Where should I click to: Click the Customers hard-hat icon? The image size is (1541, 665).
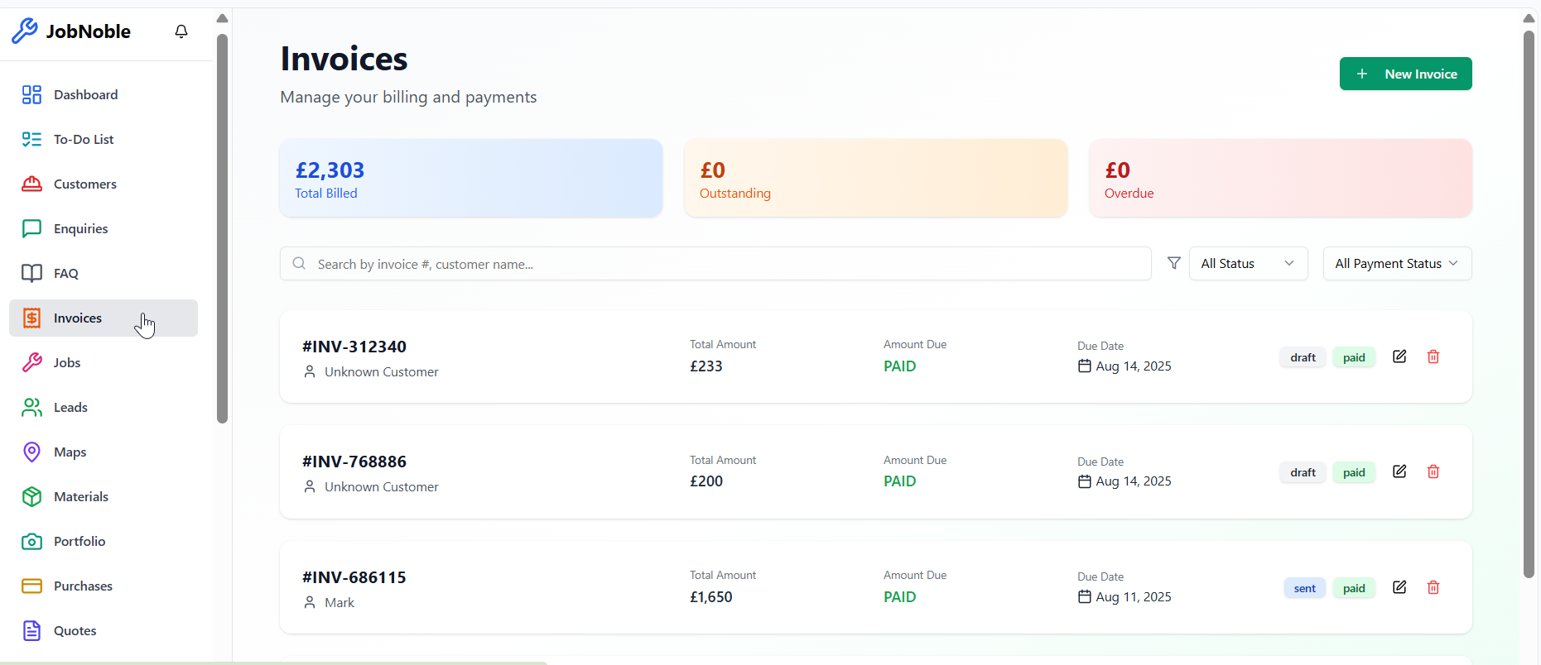31,184
